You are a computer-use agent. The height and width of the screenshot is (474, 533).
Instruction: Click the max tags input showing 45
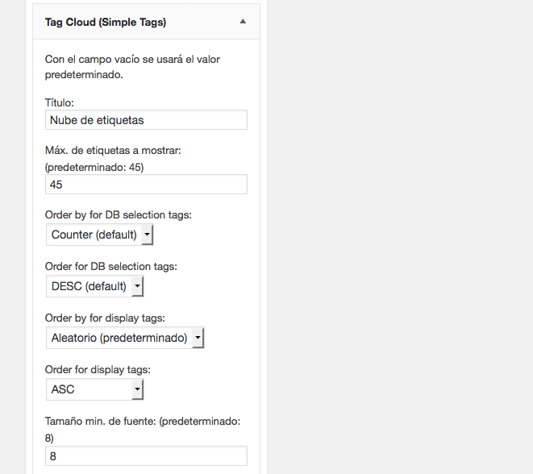point(146,185)
